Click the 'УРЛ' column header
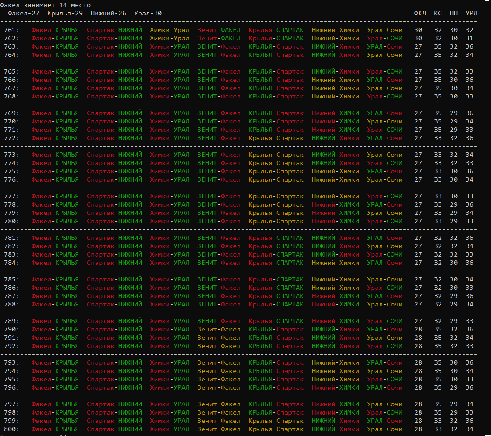Screen dimensions: 491x436 (x=471, y=14)
